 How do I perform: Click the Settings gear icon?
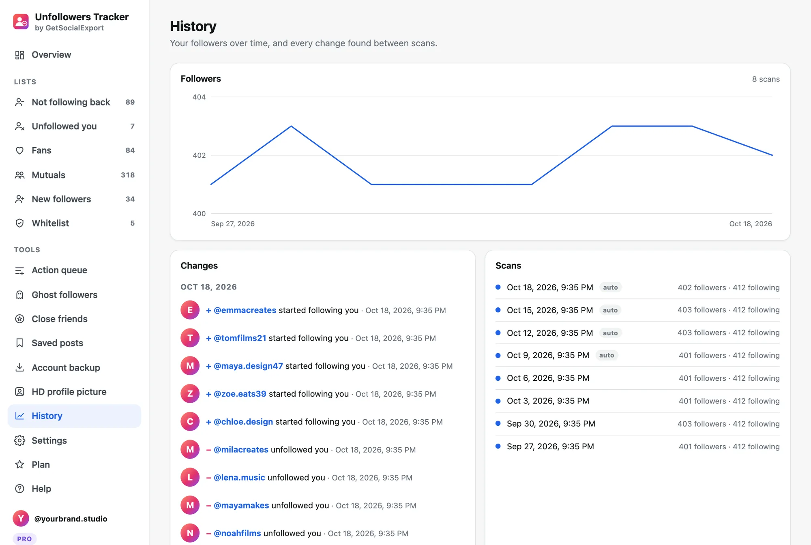tap(19, 440)
